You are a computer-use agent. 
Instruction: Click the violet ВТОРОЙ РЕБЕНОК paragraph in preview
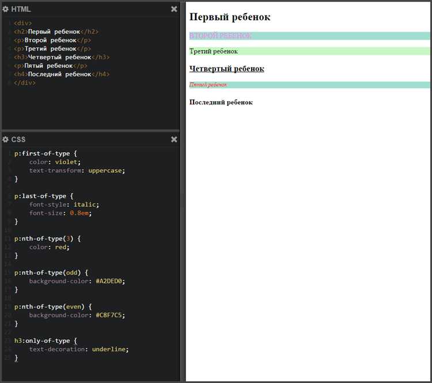click(221, 36)
